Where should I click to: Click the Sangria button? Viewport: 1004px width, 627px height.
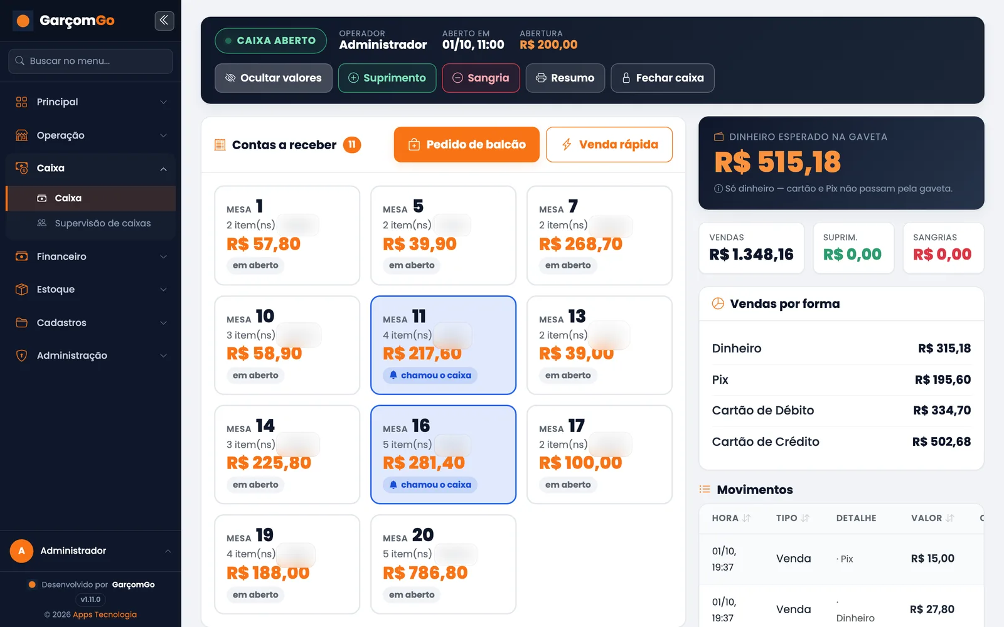pos(481,78)
